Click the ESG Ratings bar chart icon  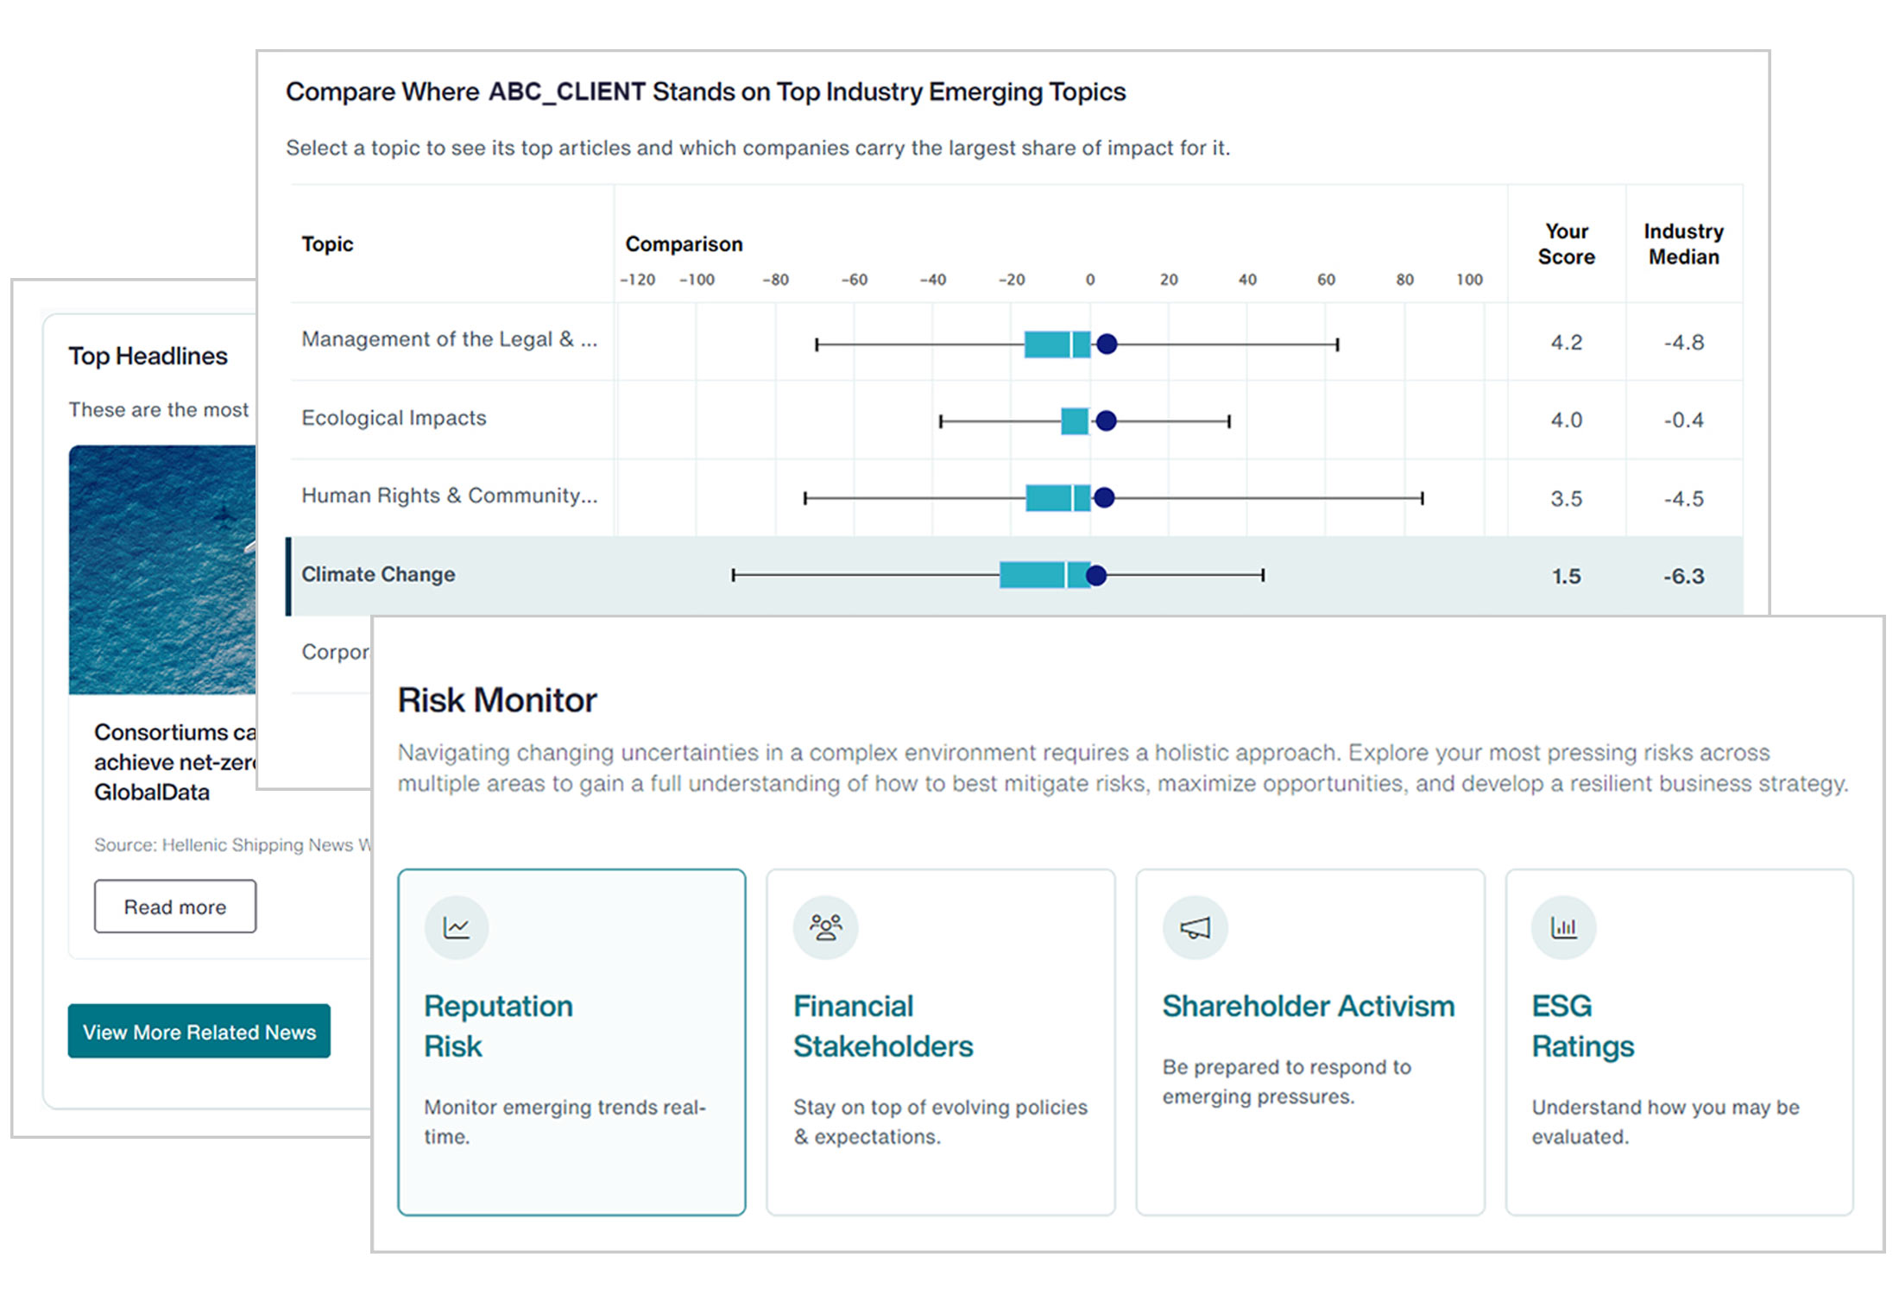coord(1563,928)
